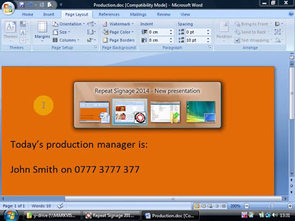Switch to Outline view

point(217,206)
